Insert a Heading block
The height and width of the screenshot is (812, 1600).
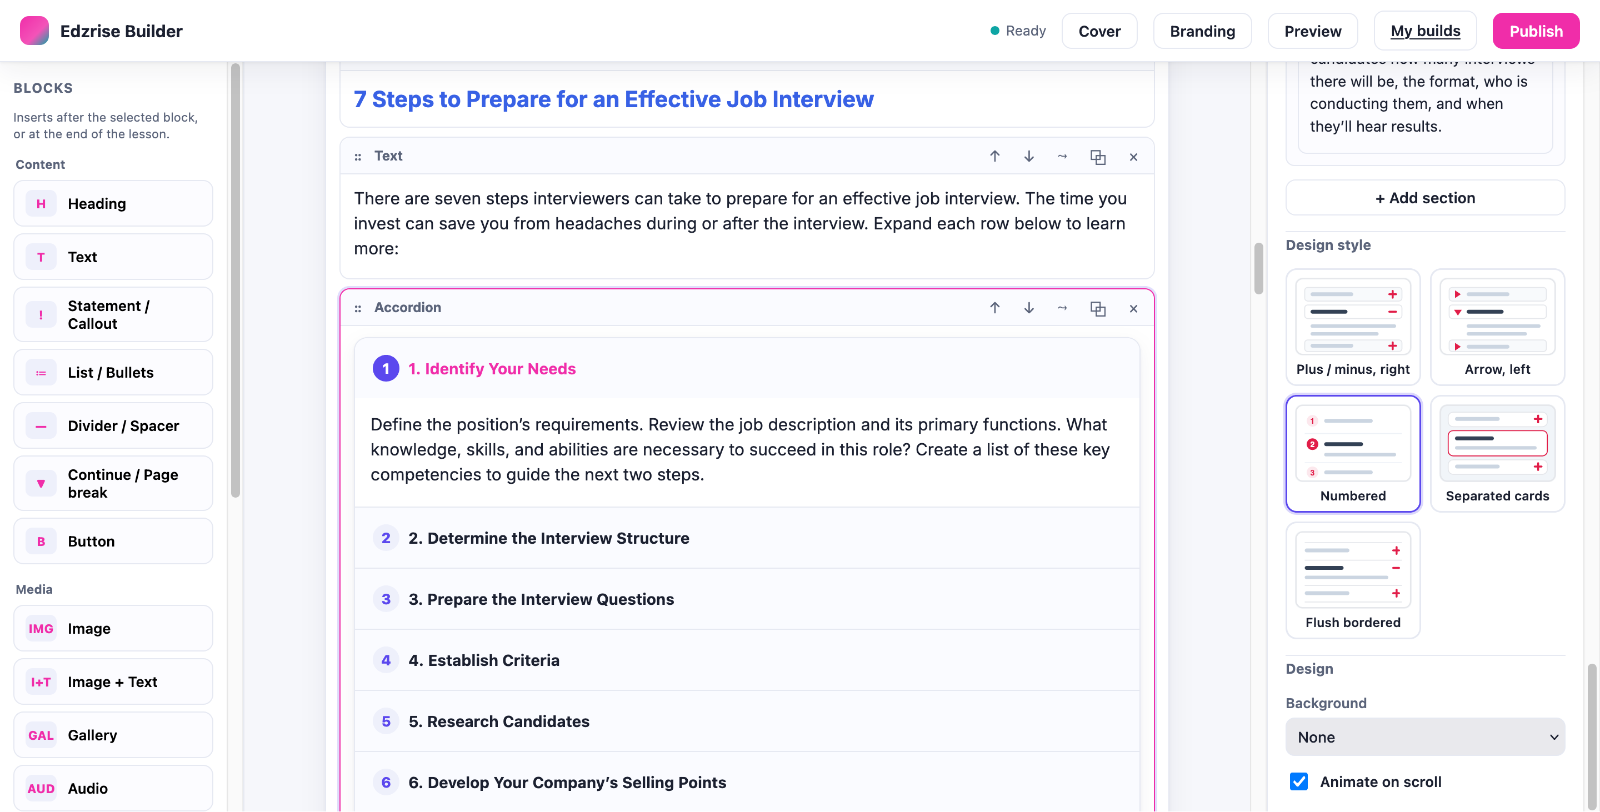tap(113, 204)
